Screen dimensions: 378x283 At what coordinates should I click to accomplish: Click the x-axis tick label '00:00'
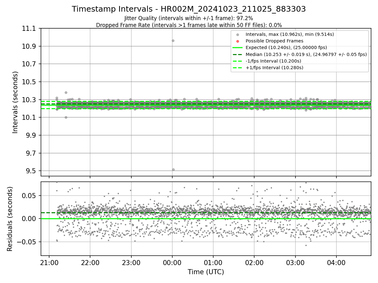(x=172, y=262)
